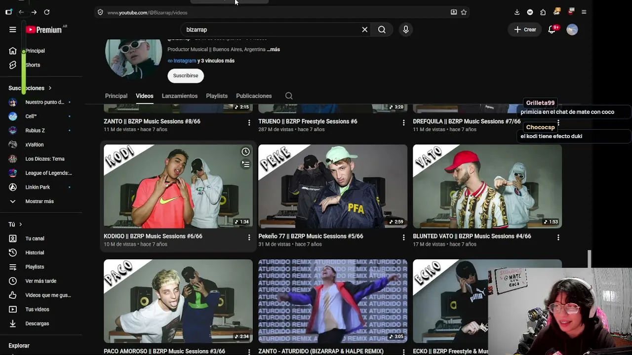
Task: Open the browser downloads arrow
Action: pos(517,12)
